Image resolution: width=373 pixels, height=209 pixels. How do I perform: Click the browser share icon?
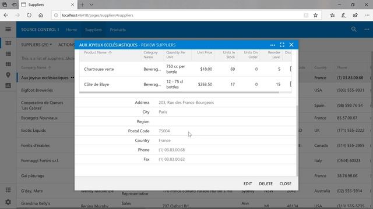(356, 15)
